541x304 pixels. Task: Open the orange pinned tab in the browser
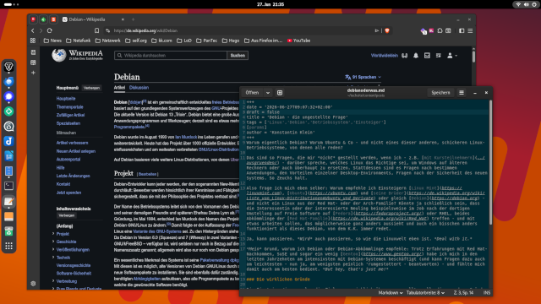(x=53, y=19)
